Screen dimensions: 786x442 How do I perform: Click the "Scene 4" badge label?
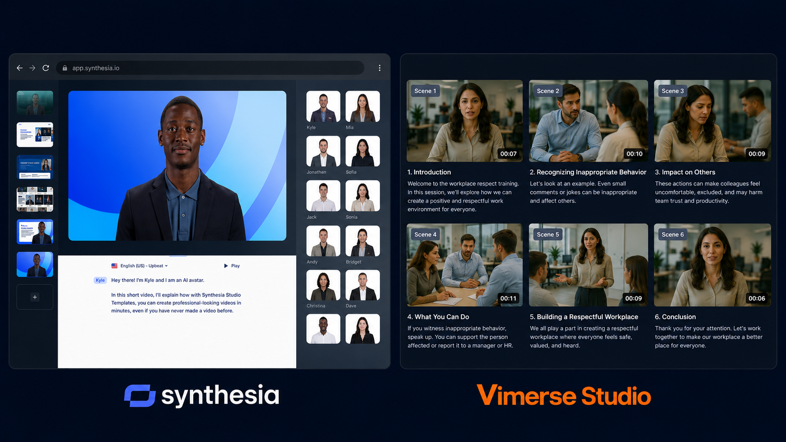click(x=425, y=235)
